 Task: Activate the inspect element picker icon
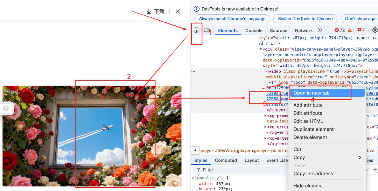tap(197, 30)
